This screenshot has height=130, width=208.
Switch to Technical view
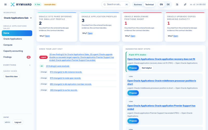pyautogui.click(x=149, y=4)
